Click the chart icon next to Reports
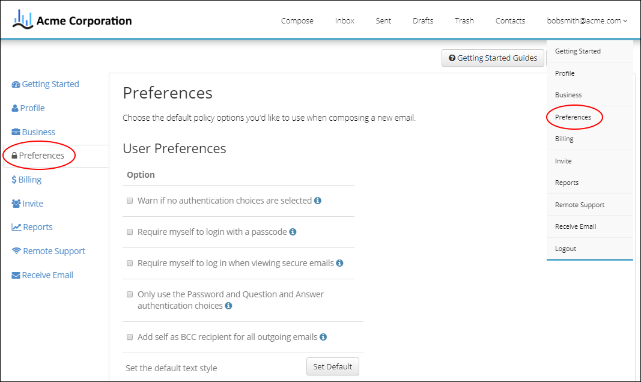 click(x=16, y=226)
